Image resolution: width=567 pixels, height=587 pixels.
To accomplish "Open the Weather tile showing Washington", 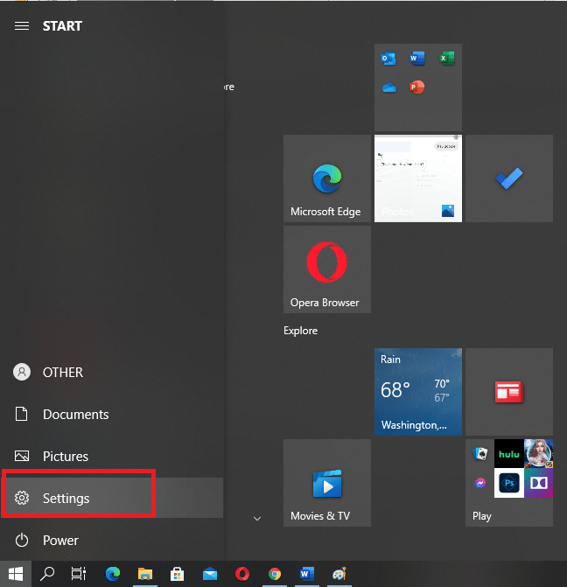I will [417, 391].
